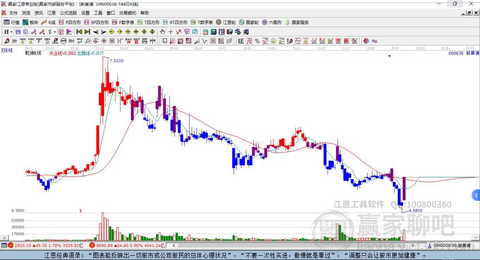
Task: Open 赢家服务 with dollar icon
Action: [297, 23]
